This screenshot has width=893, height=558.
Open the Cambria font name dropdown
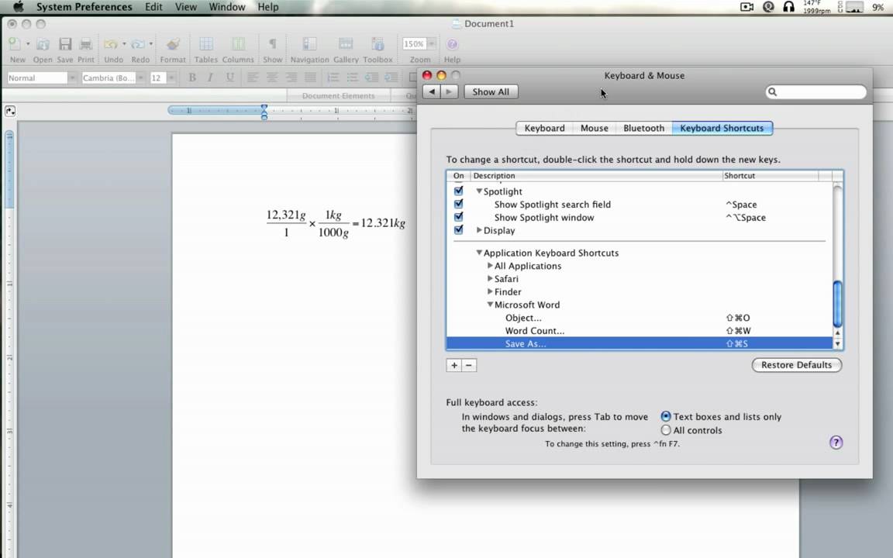(x=140, y=78)
